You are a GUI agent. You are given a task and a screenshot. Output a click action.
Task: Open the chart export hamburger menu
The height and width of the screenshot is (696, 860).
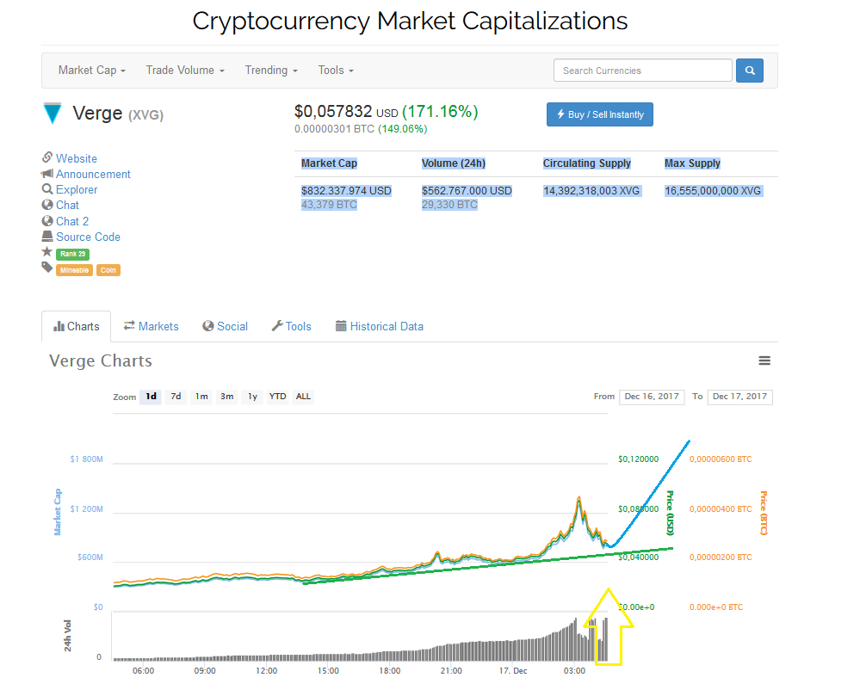(764, 360)
